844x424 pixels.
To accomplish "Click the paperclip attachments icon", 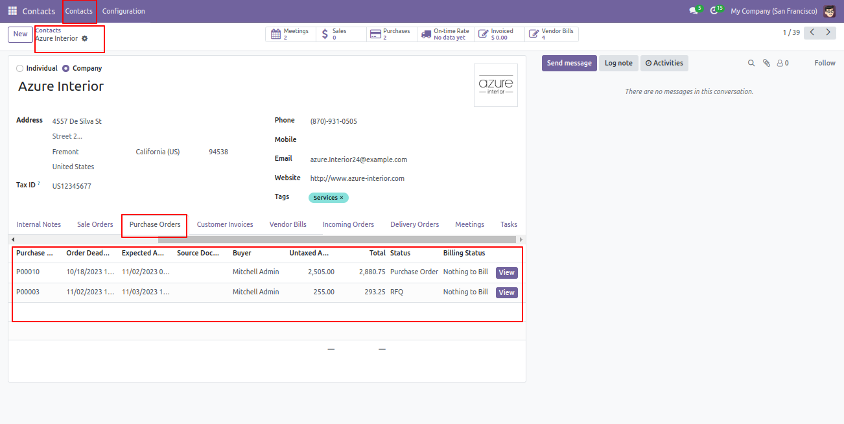I will pos(766,63).
